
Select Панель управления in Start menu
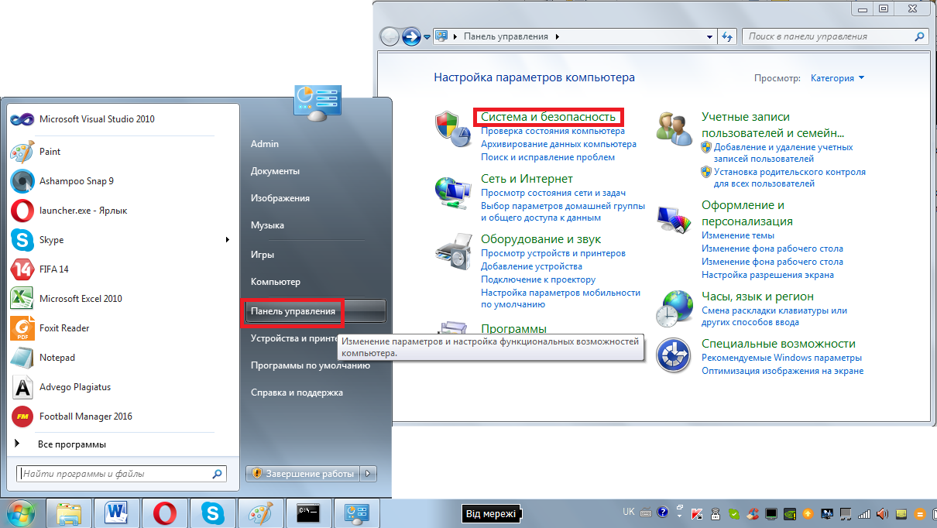coord(315,311)
